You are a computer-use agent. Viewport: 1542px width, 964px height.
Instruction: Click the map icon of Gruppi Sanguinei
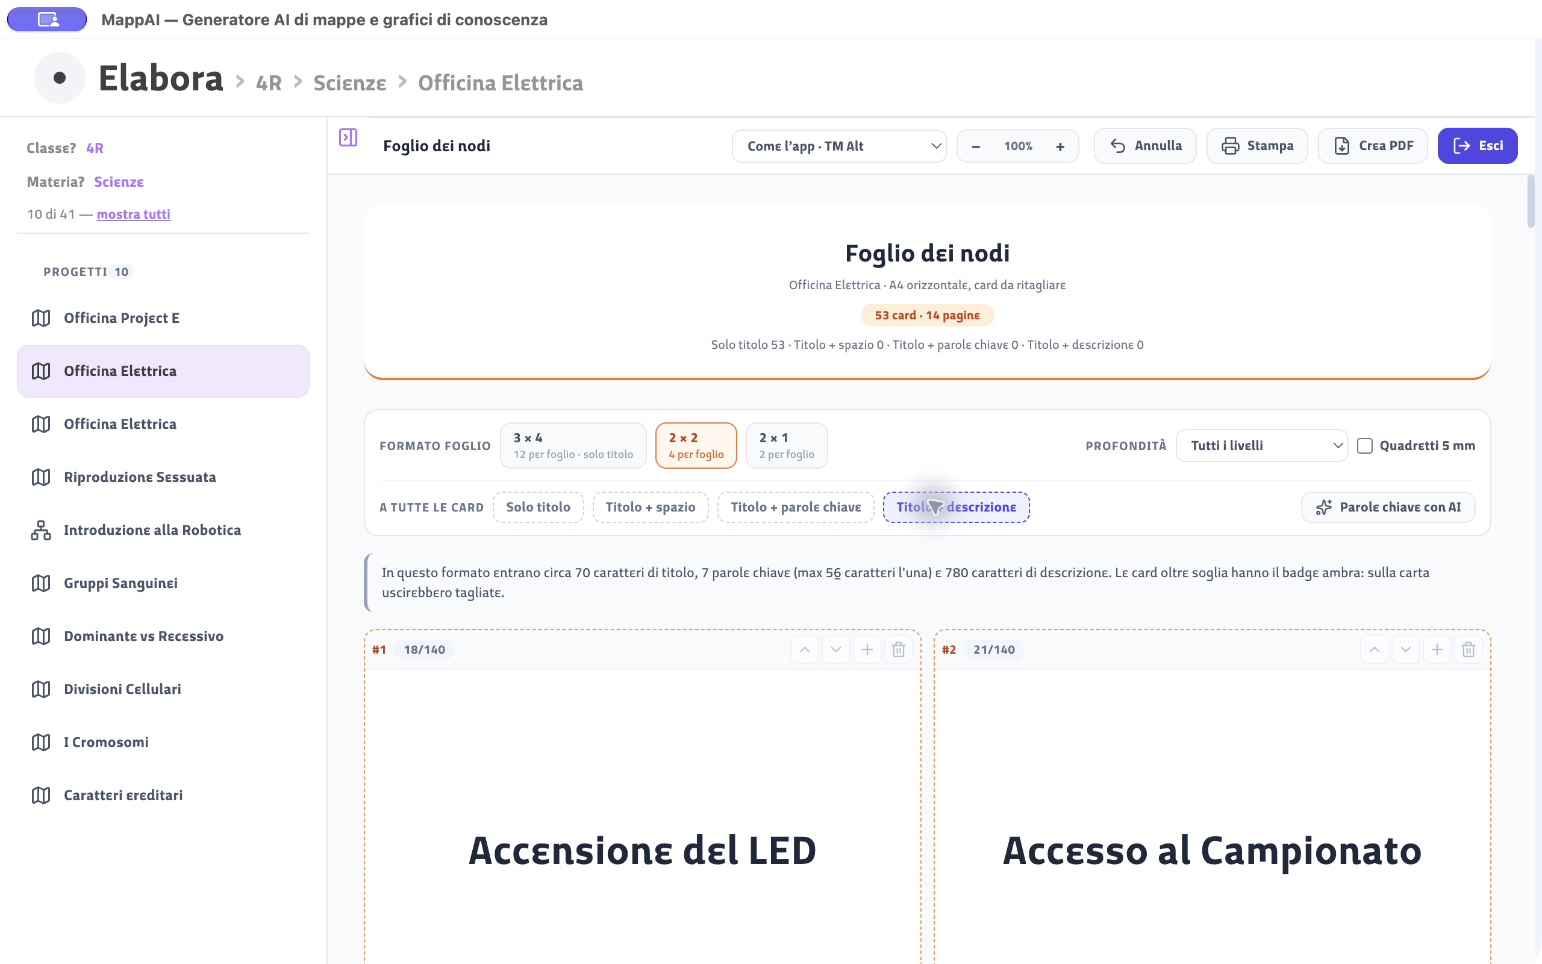[x=41, y=583]
